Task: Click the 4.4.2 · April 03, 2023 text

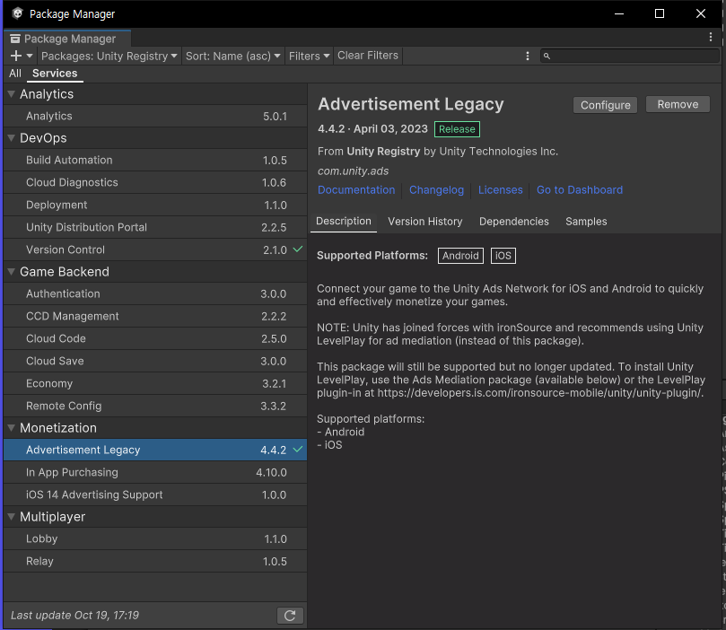Action: 372,128
